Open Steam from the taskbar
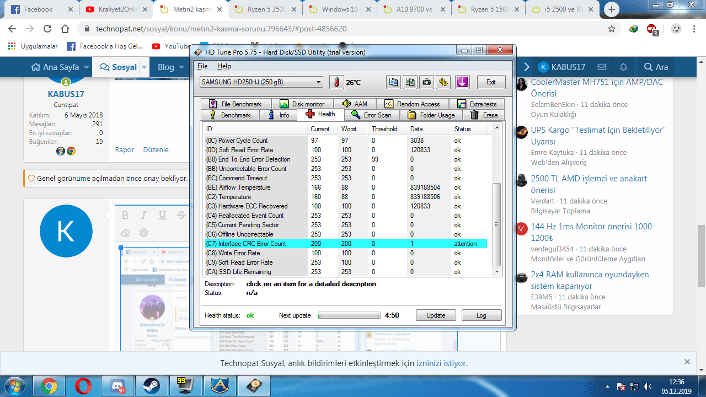This screenshot has width=706, height=397. click(x=151, y=385)
